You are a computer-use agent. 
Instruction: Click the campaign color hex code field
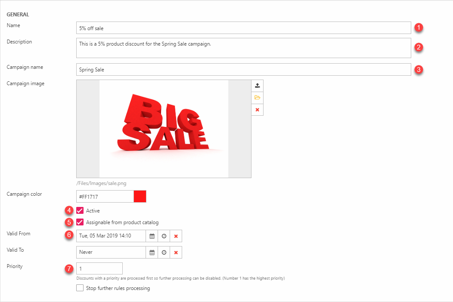105,196
